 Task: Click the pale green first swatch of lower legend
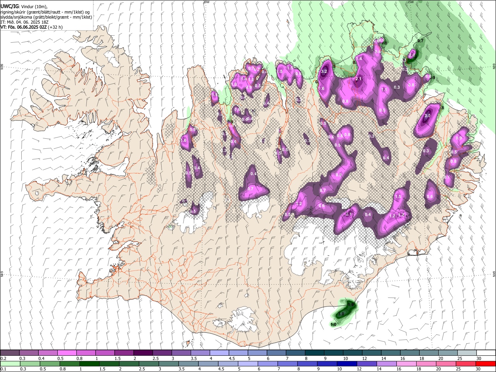(10, 364)
